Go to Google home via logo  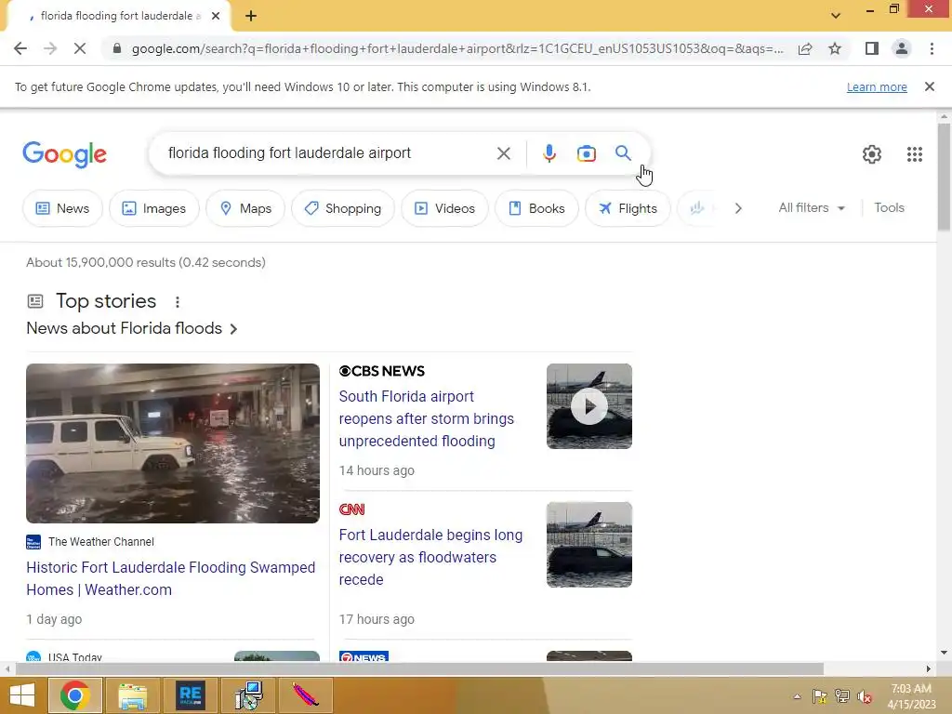tap(64, 154)
